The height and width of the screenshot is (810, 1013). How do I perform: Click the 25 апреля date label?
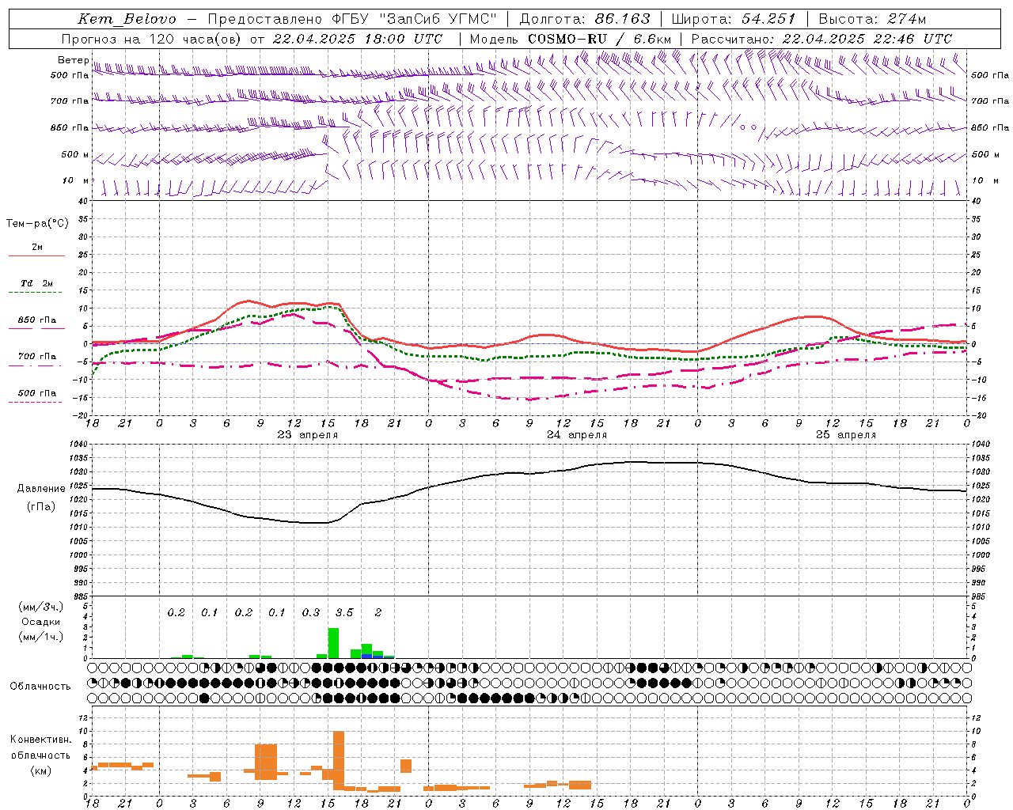tap(846, 435)
